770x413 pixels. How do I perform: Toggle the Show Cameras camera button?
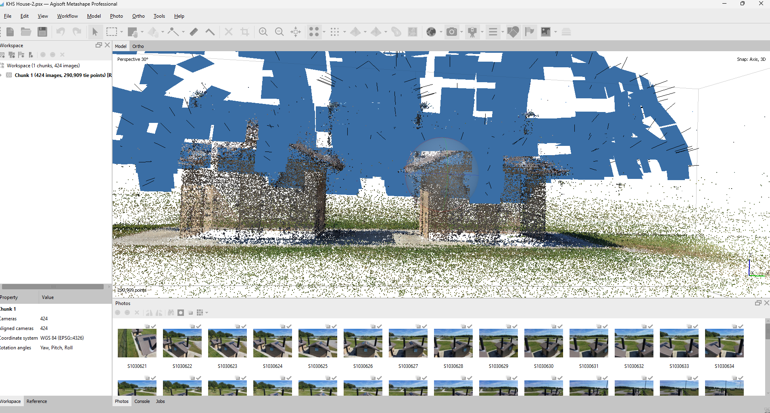pyautogui.click(x=452, y=32)
